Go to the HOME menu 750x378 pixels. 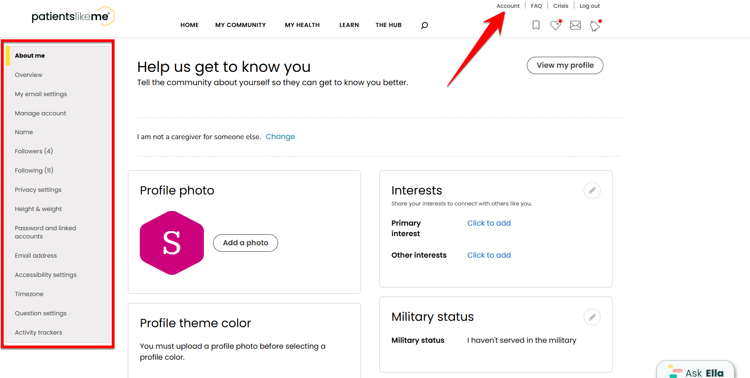190,25
